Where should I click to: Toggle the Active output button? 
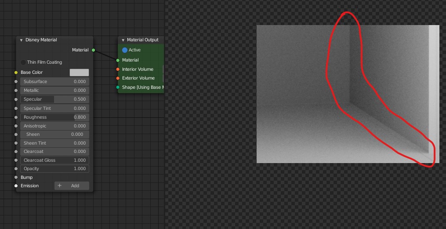(125, 50)
